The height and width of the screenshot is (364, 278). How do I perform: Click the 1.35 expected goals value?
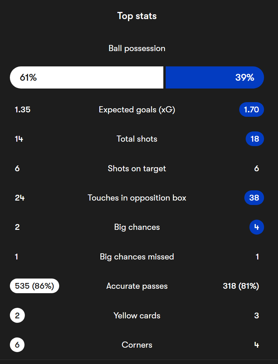click(x=22, y=110)
